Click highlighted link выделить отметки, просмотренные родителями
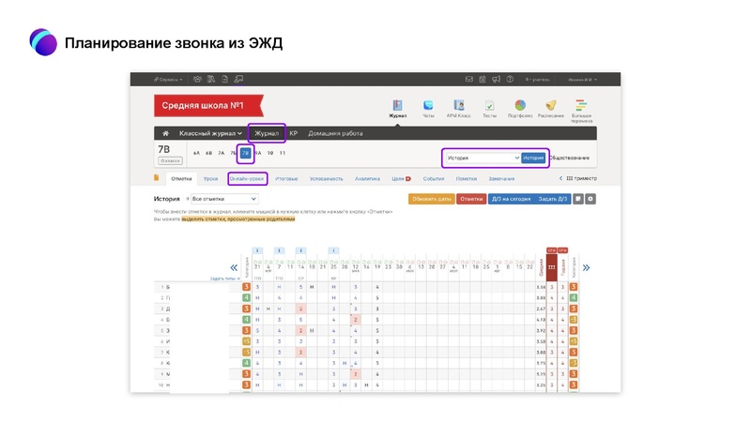 click(238, 219)
